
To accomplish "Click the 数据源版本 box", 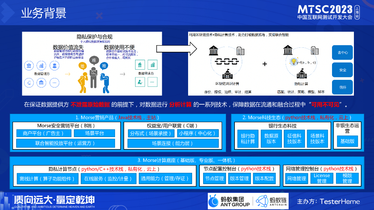I will [x=271, y=139].
